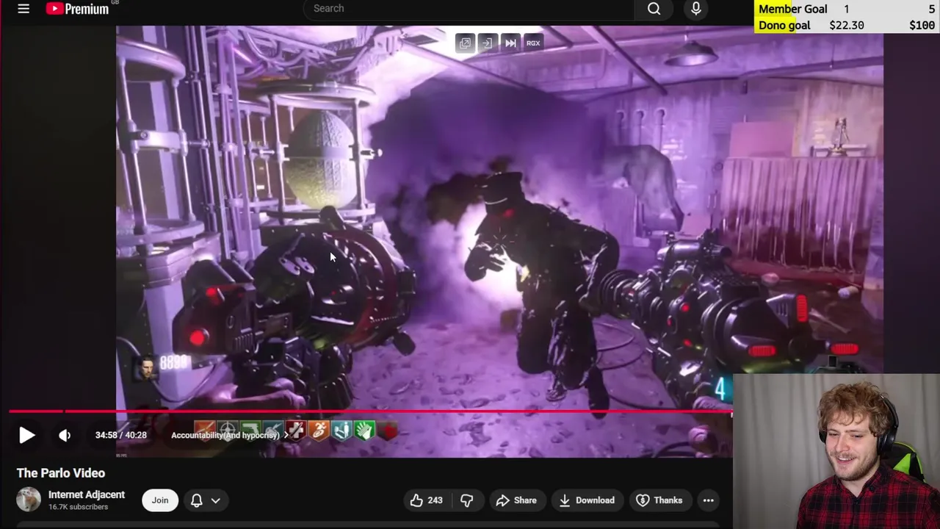
Task: Open the Internet Adjacent channel avatar
Action: pyautogui.click(x=29, y=500)
